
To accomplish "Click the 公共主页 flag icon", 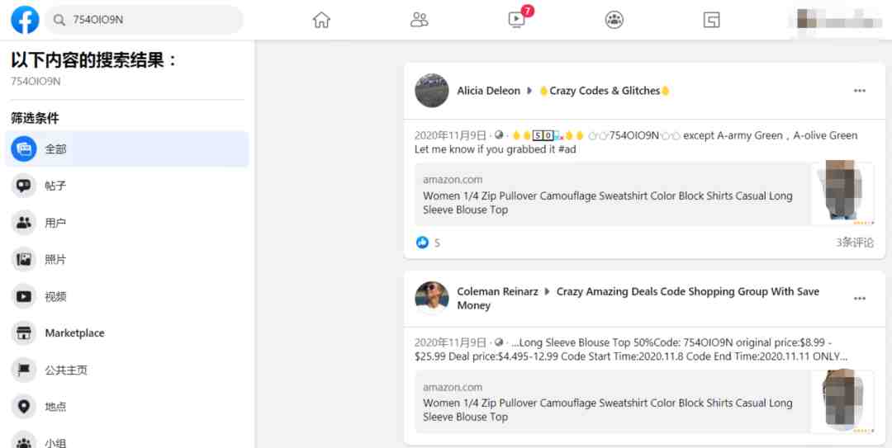I will click(24, 370).
